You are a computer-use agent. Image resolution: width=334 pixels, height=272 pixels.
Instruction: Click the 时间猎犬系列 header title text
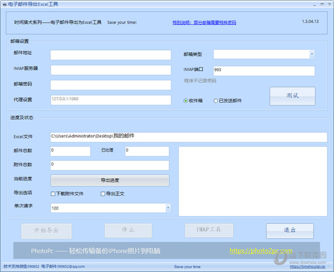tap(58, 22)
